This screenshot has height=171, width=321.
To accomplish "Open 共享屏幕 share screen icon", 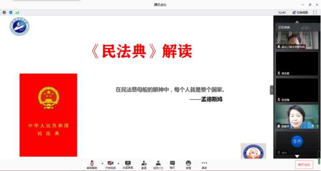I will point(128,165).
